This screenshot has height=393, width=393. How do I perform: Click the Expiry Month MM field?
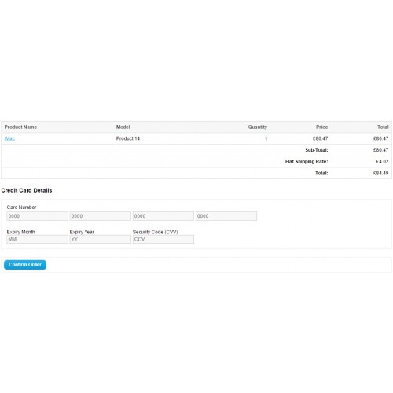37,239
